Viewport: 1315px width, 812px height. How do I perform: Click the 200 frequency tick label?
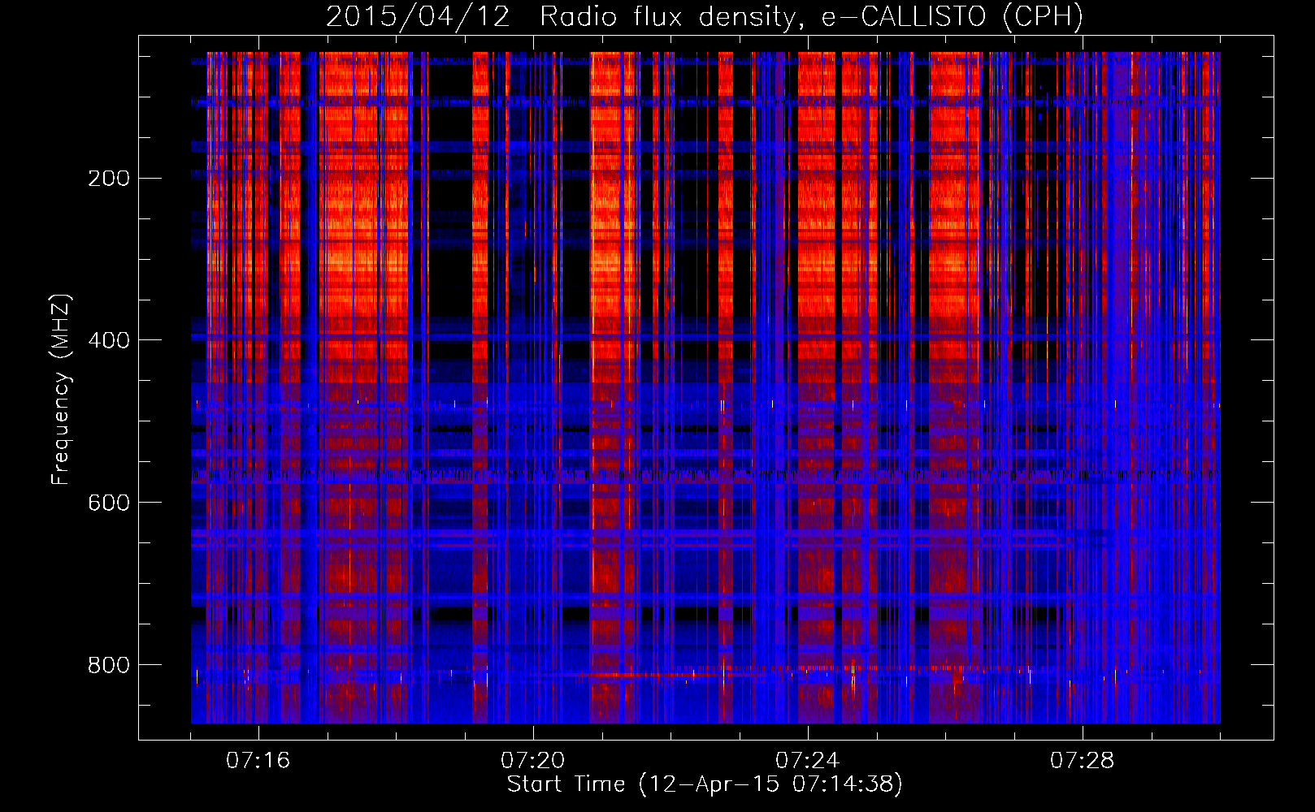[109, 179]
